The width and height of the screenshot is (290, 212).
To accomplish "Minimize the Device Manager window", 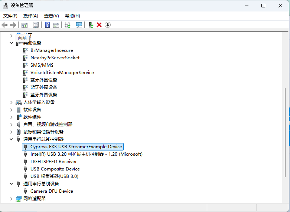I will pyautogui.click(x=246, y=6).
